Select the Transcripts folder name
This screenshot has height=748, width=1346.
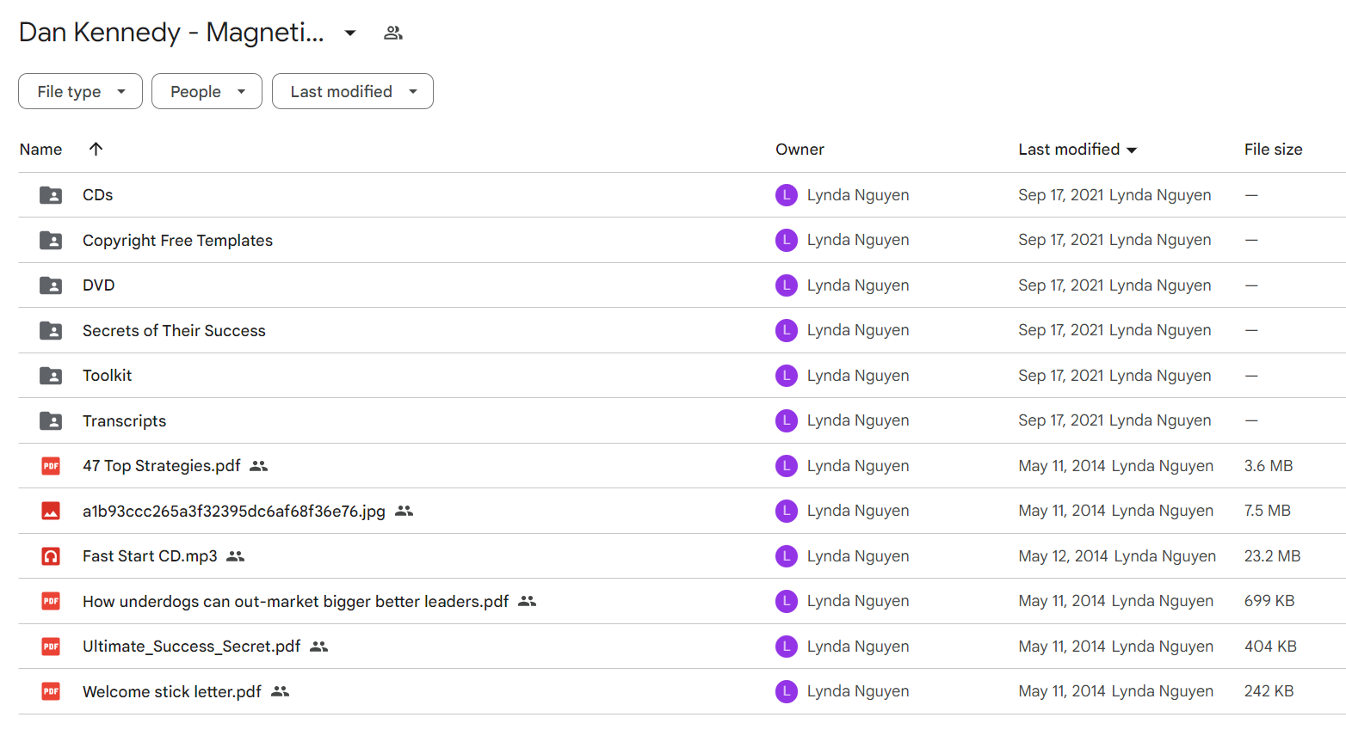click(x=125, y=421)
